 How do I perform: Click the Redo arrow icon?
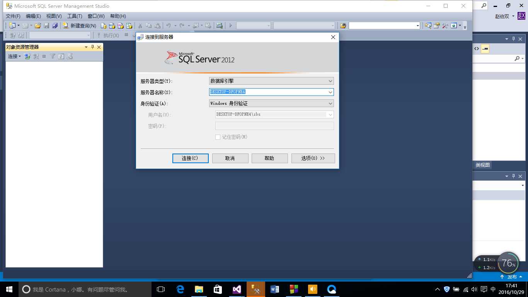(182, 26)
